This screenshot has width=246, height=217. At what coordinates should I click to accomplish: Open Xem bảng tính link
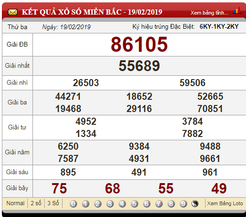(209, 13)
